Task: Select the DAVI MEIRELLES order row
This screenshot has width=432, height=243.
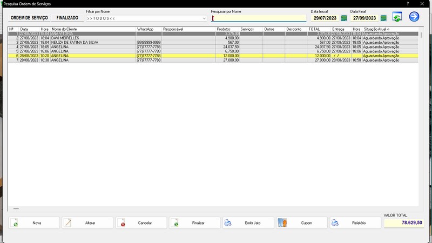Action: click(x=65, y=38)
